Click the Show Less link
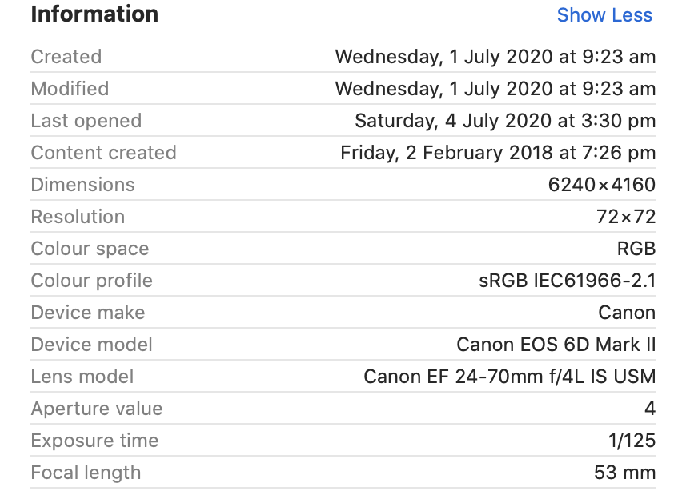674x491 pixels. click(x=604, y=15)
